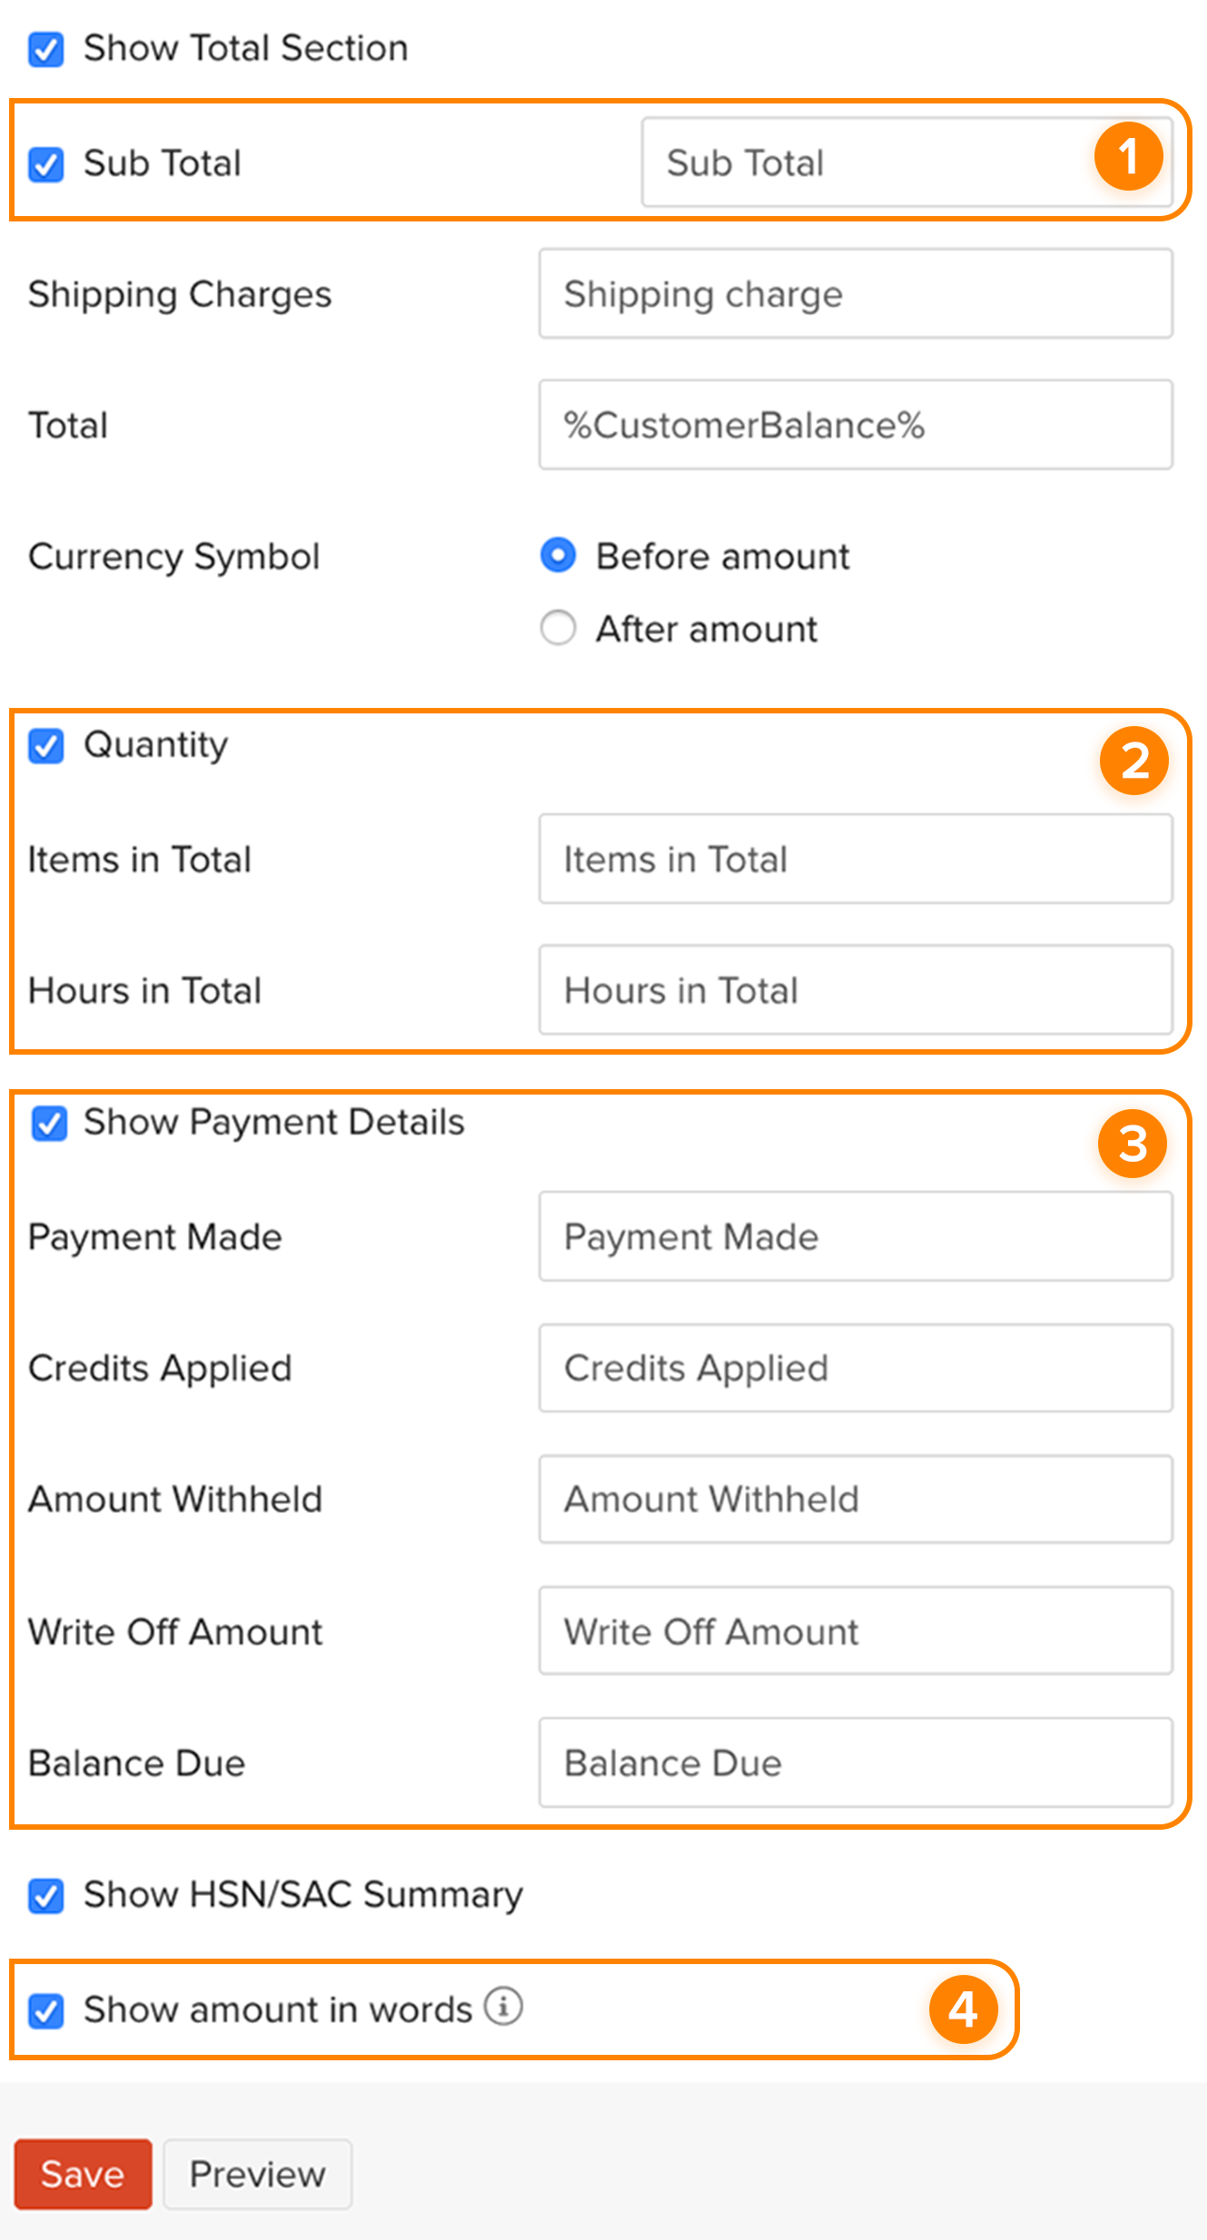The height and width of the screenshot is (2240, 1207).
Task: Select Before amount currency symbol option
Action: 558,555
